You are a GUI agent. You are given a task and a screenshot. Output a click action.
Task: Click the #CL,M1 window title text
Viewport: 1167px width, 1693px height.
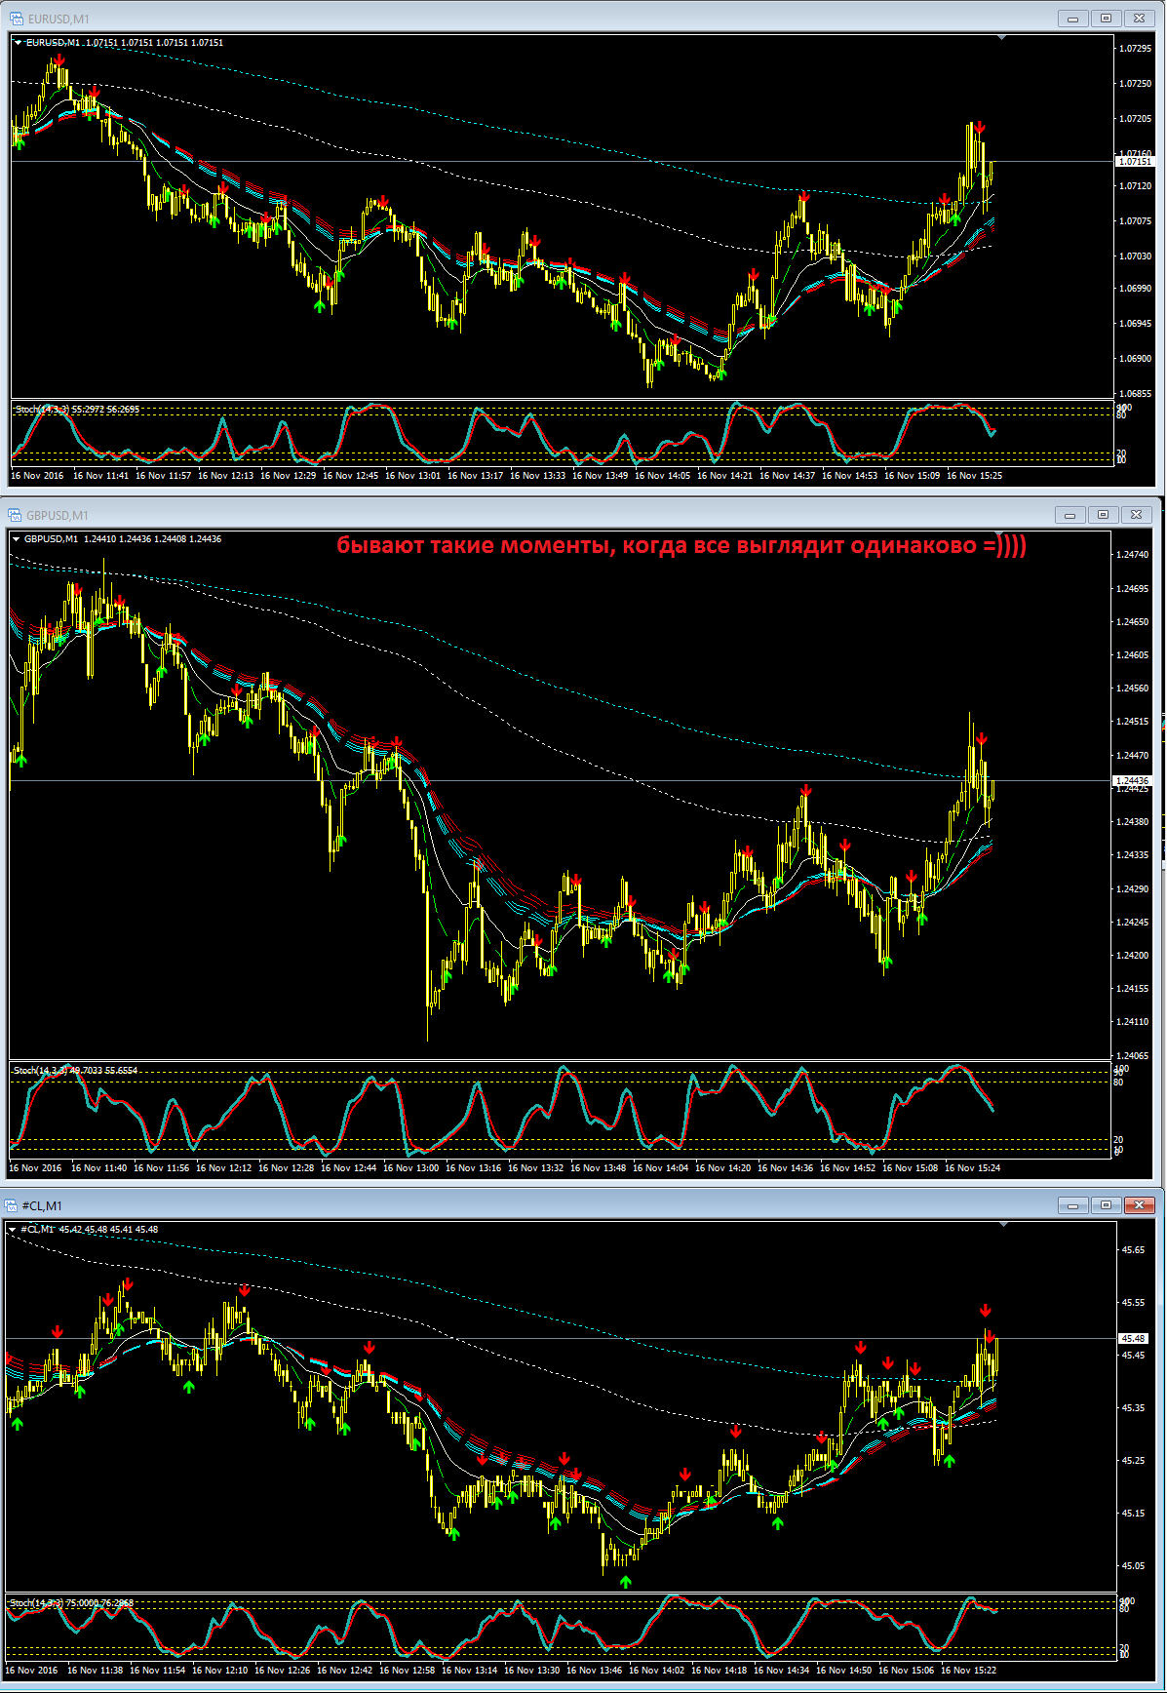(x=43, y=1205)
